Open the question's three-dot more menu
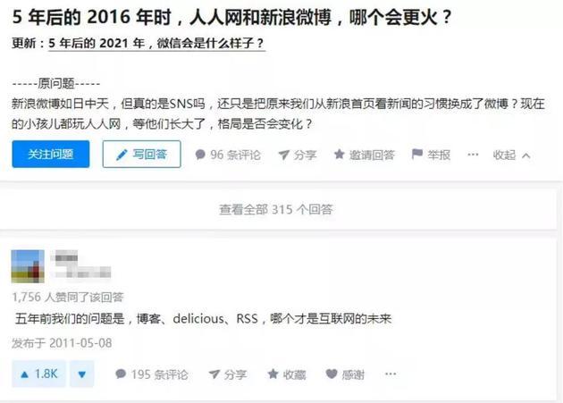 coord(473,155)
